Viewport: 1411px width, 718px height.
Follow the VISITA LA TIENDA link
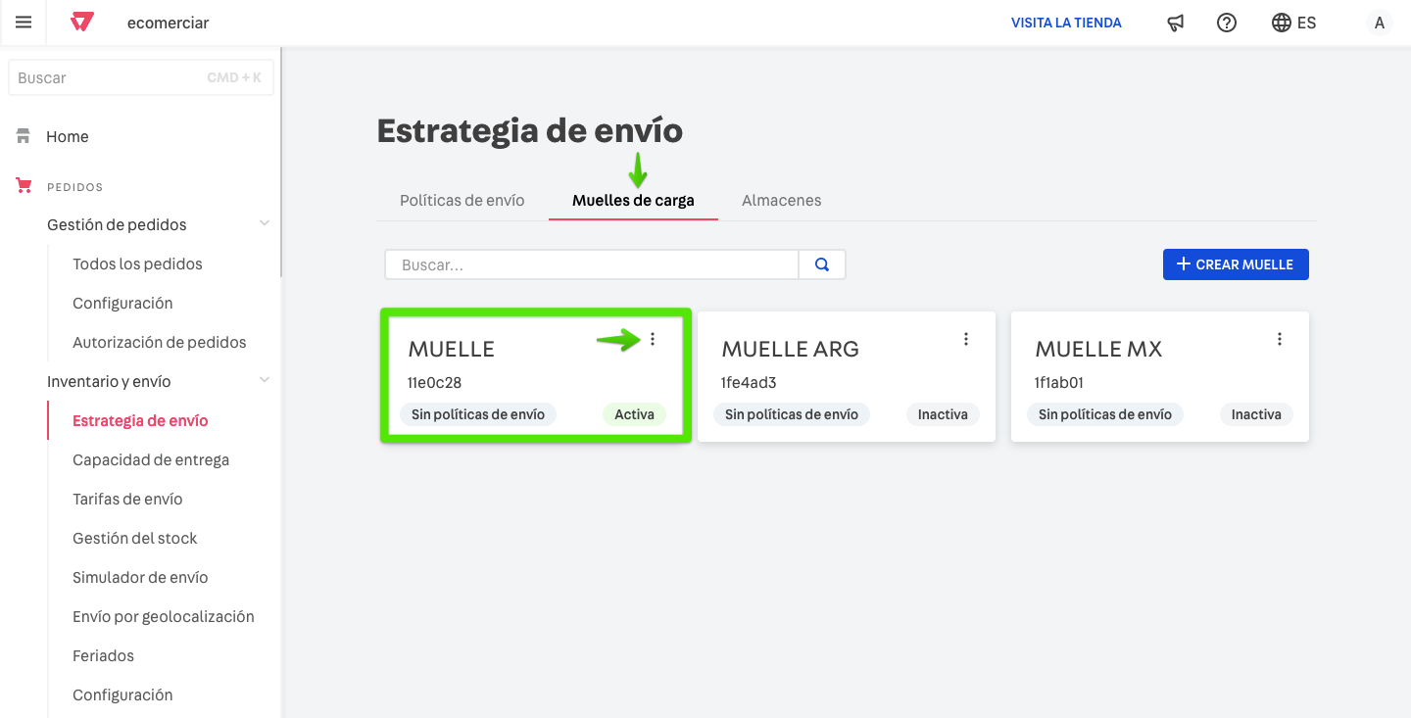click(x=1066, y=23)
